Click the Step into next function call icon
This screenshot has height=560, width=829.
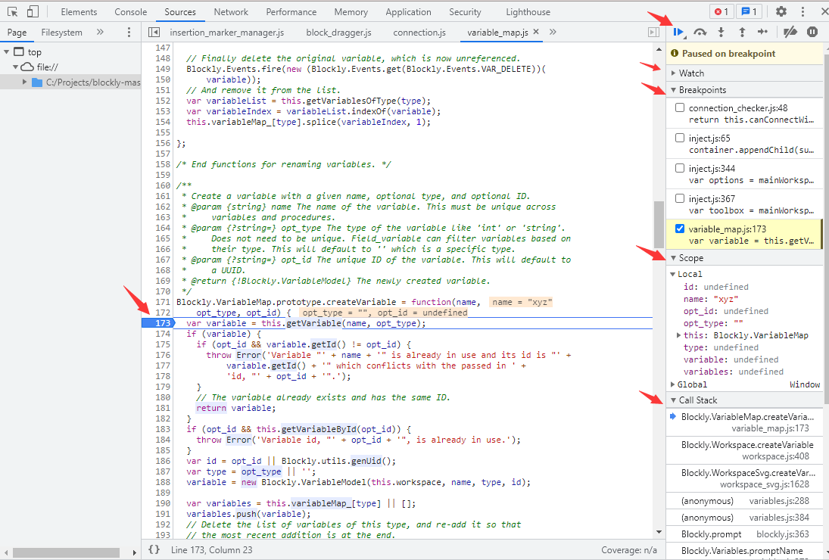[721, 33]
